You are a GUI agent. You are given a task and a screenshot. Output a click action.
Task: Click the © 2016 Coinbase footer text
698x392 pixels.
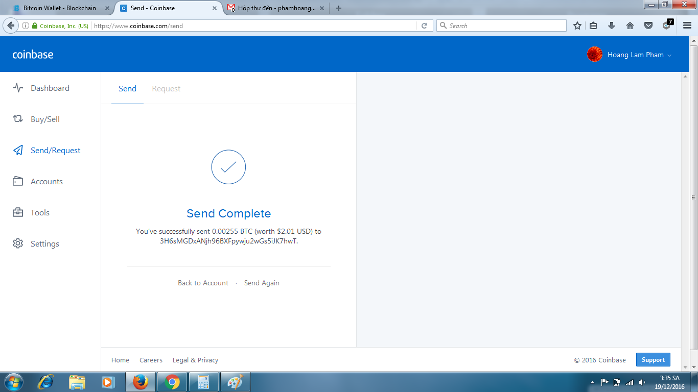click(600, 360)
